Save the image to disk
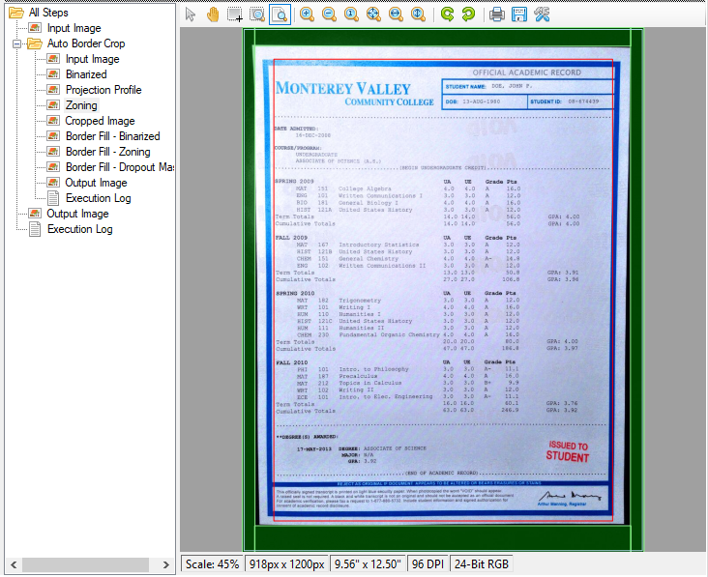708x577 pixels. (x=519, y=14)
